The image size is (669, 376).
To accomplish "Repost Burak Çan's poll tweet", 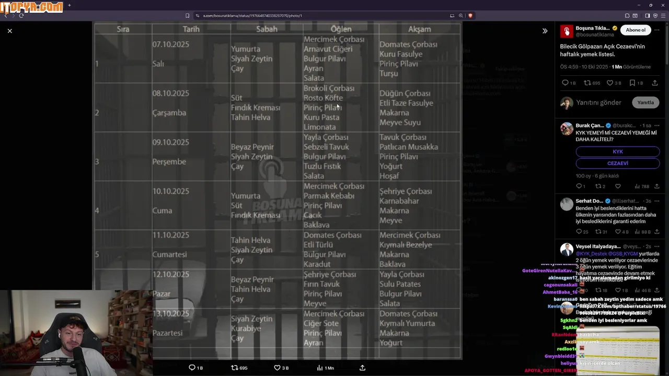I will pyautogui.click(x=598, y=186).
